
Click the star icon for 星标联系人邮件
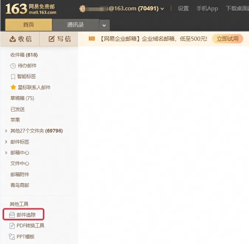[13, 87]
